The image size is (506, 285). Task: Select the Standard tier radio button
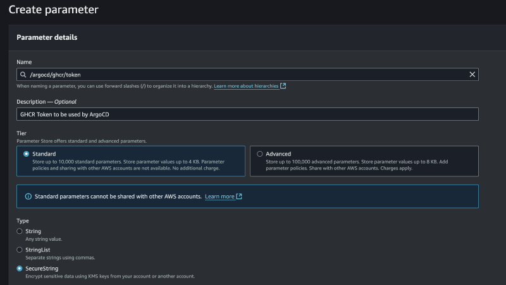(x=26, y=154)
